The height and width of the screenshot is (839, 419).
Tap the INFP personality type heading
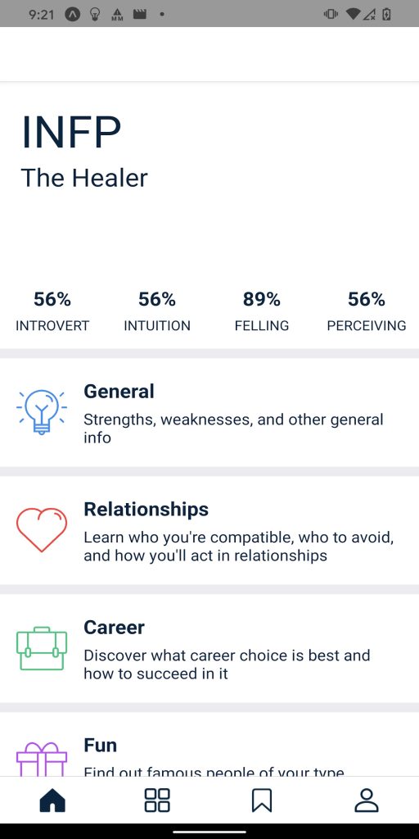pyautogui.click(x=72, y=132)
